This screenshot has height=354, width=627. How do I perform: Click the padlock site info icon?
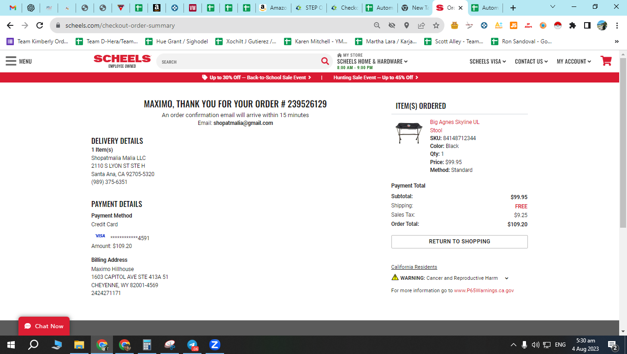click(58, 25)
